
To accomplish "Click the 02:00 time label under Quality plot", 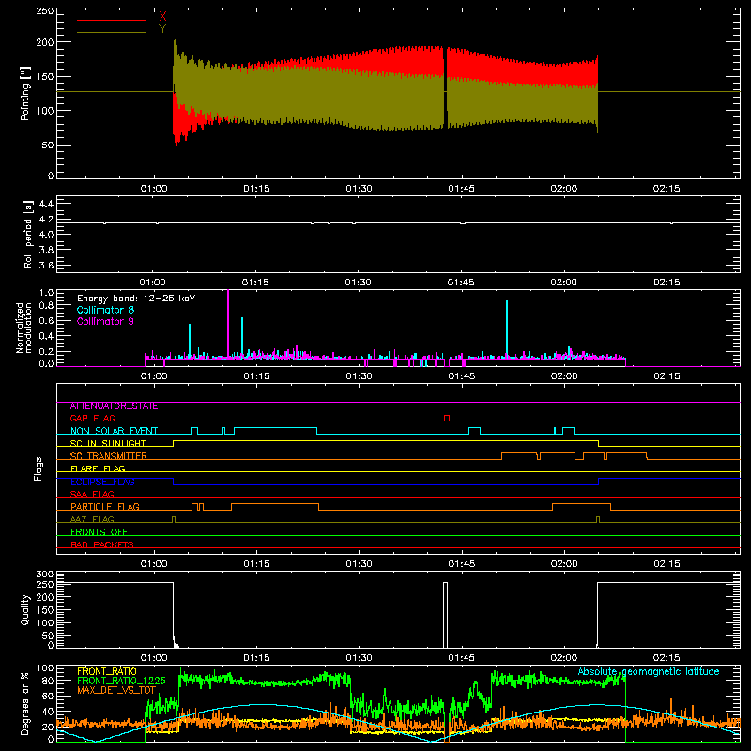I will click(564, 658).
